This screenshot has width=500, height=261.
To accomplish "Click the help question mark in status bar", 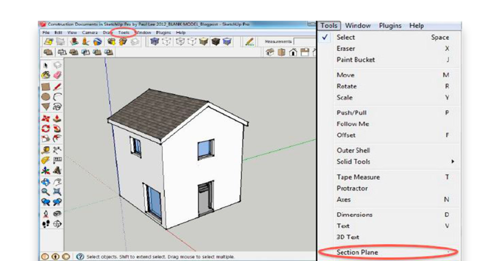I will (81, 256).
